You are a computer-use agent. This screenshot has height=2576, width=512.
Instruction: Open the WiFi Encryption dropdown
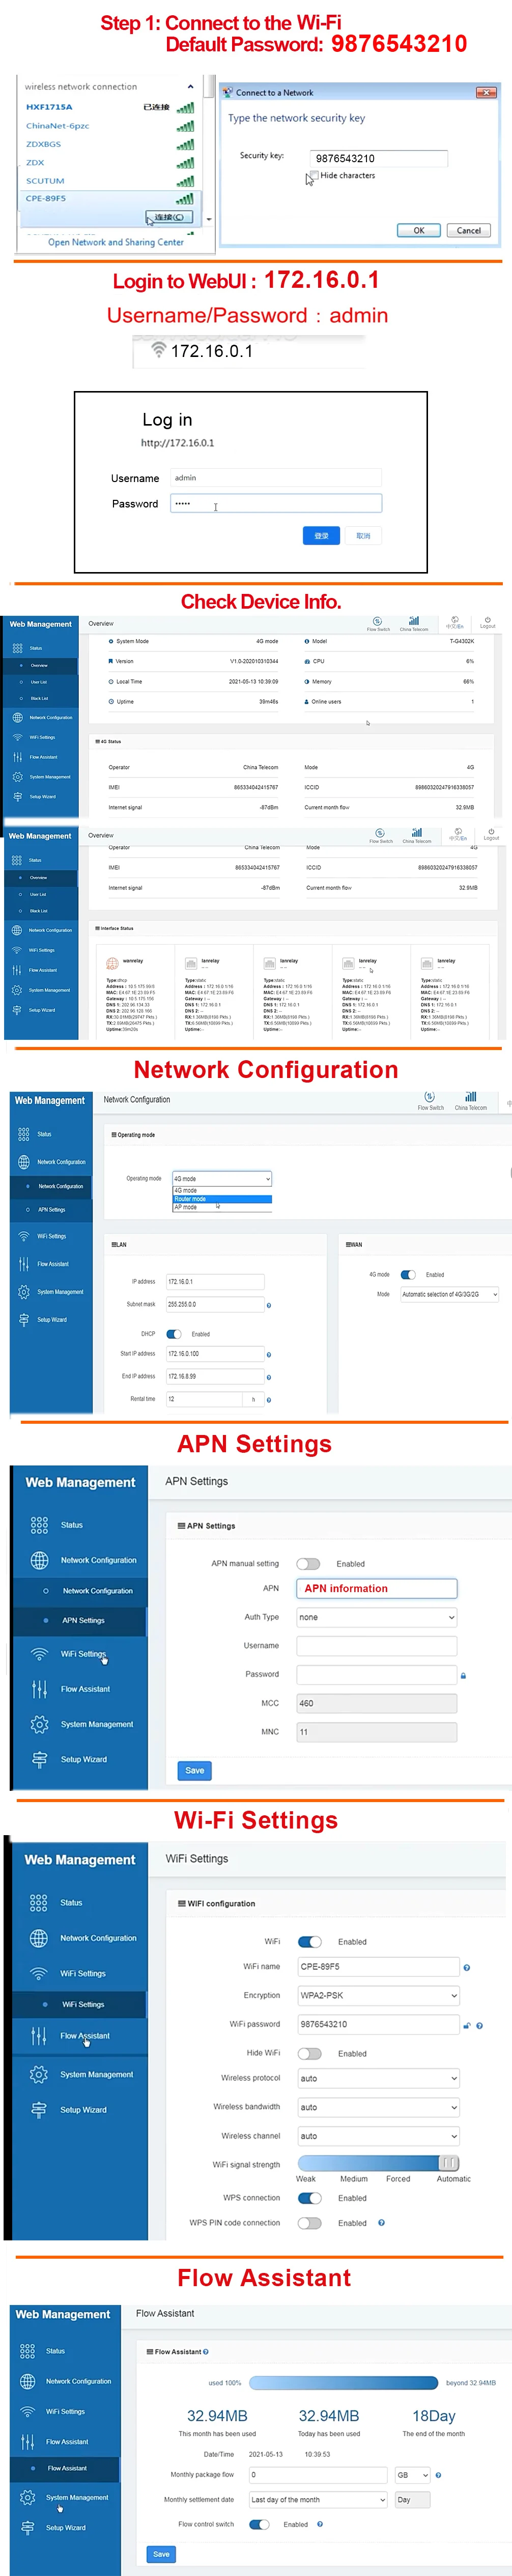pyautogui.click(x=379, y=1995)
